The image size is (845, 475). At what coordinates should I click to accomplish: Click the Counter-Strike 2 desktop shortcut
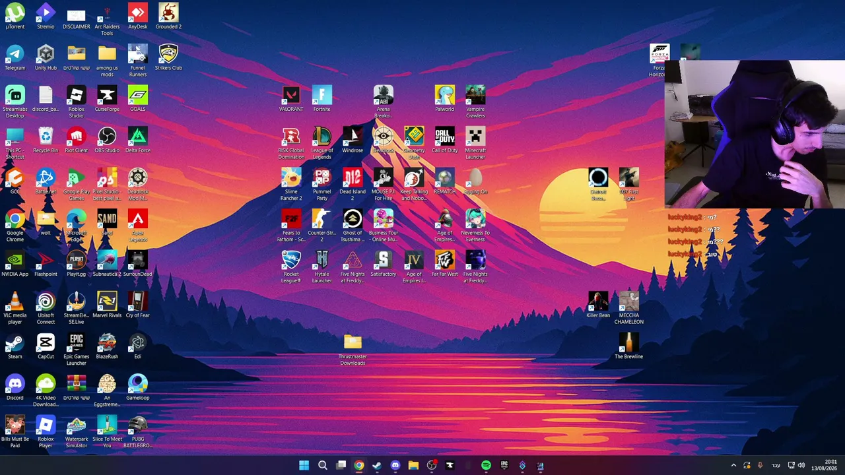(321, 226)
